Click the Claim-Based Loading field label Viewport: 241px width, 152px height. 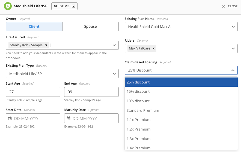141,62
